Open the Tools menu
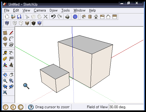Screen dimensions: 146x112 (65, 10)
